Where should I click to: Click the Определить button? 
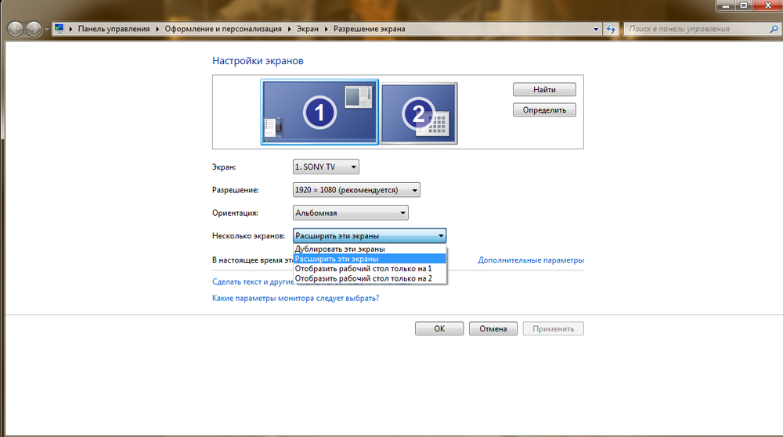tap(544, 110)
